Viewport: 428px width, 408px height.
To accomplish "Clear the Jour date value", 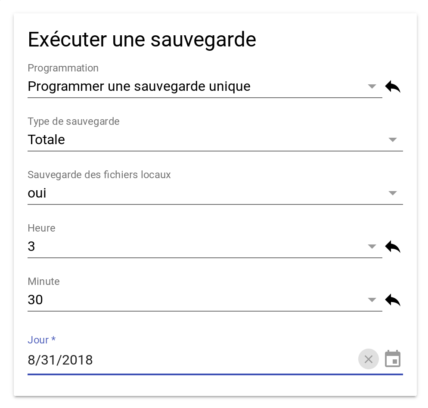I will coord(369,359).
